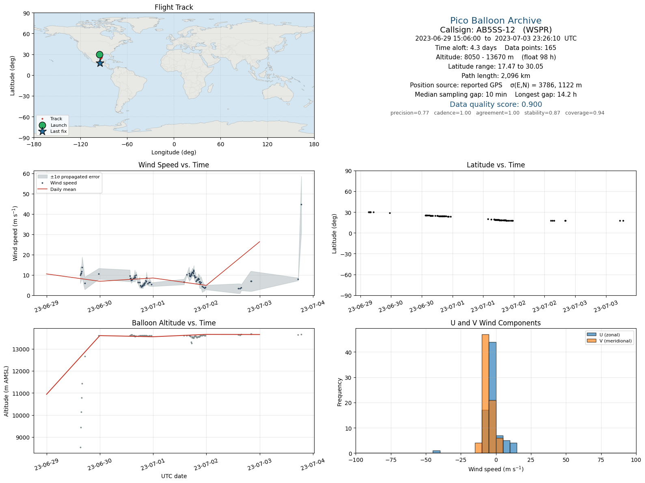Select the Last fix star marker in the Flight Track legend

click(43, 131)
